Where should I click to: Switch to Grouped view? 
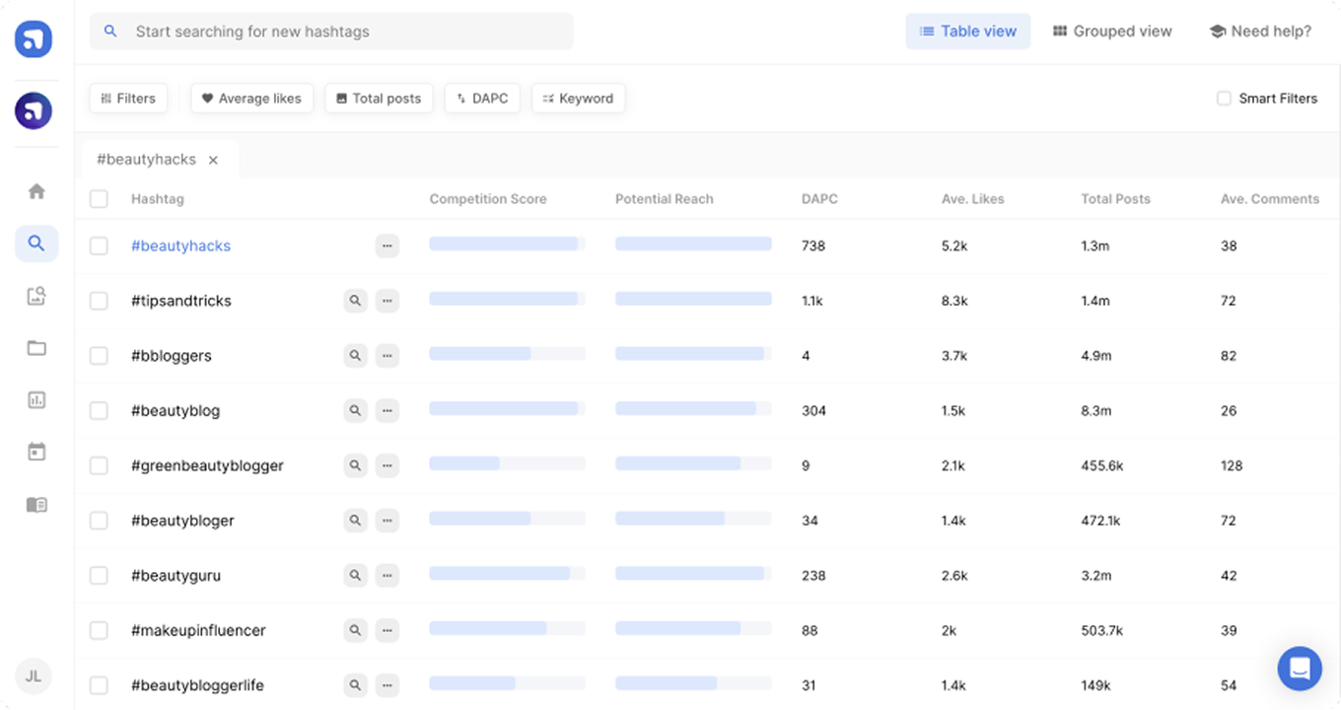[1112, 32]
